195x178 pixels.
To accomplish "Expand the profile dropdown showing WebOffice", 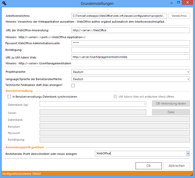I will click(188, 153).
